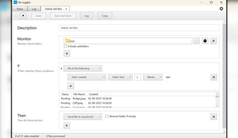Add another monitored folder with plus
This screenshot has width=238, height=138.
click(67, 54)
